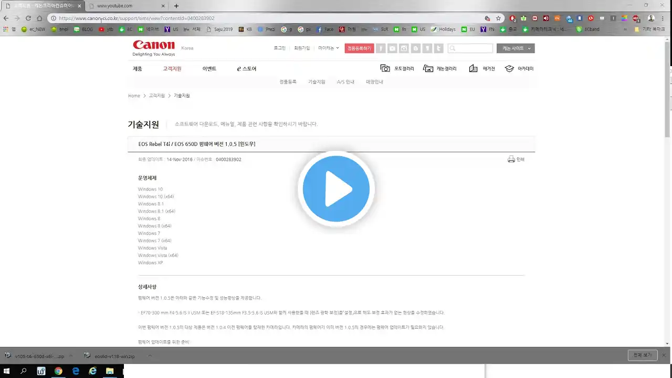Click the browser home icon
The image size is (672, 378).
click(x=39, y=18)
